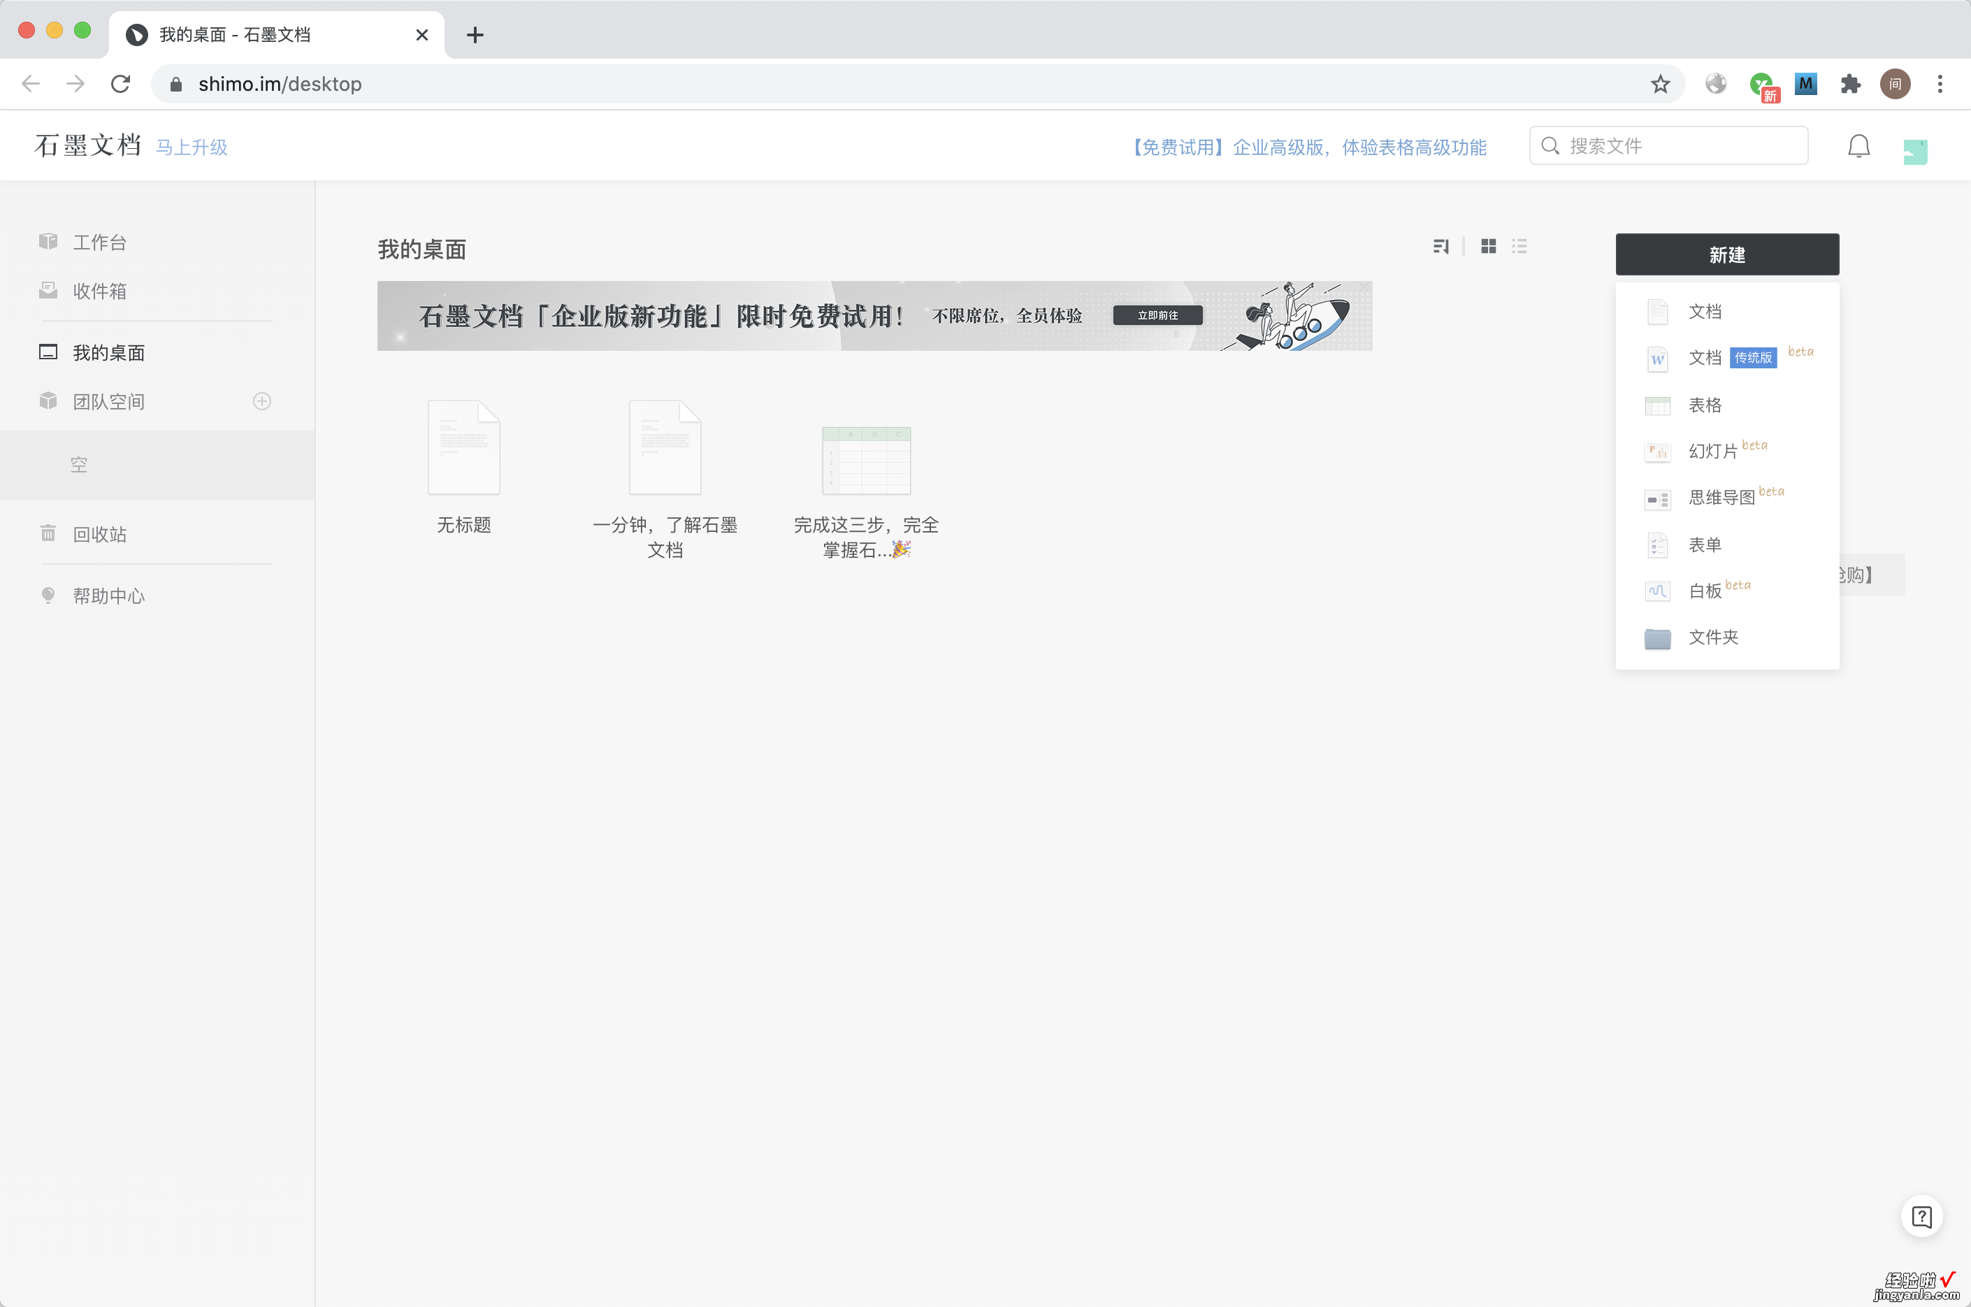The height and width of the screenshot is (1307, 1971).
Task: Click the 我的桌面 page heading
Action: pos(421,250)
